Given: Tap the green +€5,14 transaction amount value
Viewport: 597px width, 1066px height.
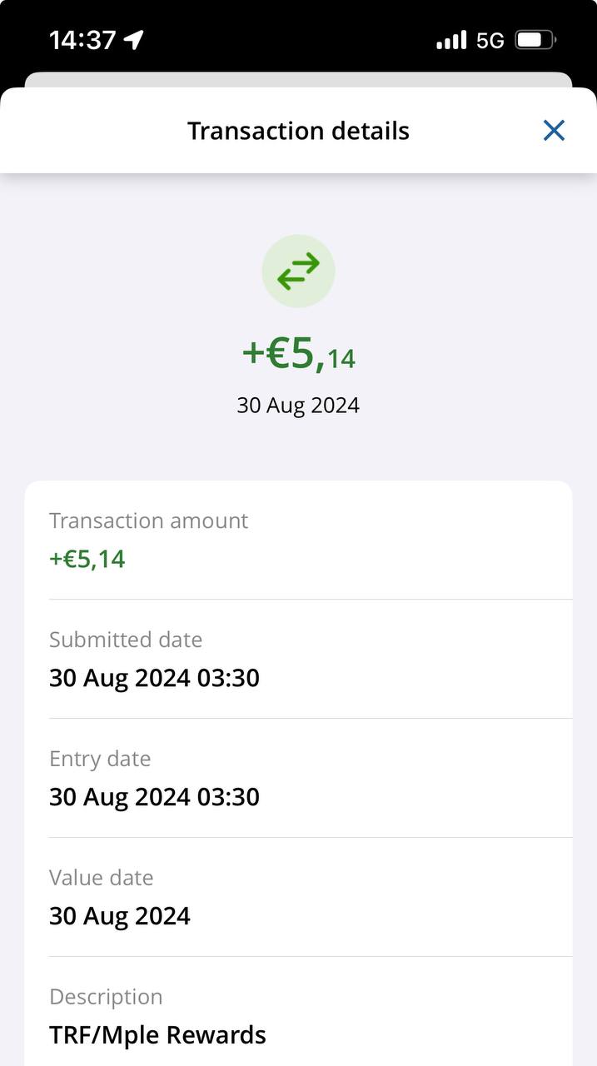Looking at the screenshot, I should tap(87, 559).
